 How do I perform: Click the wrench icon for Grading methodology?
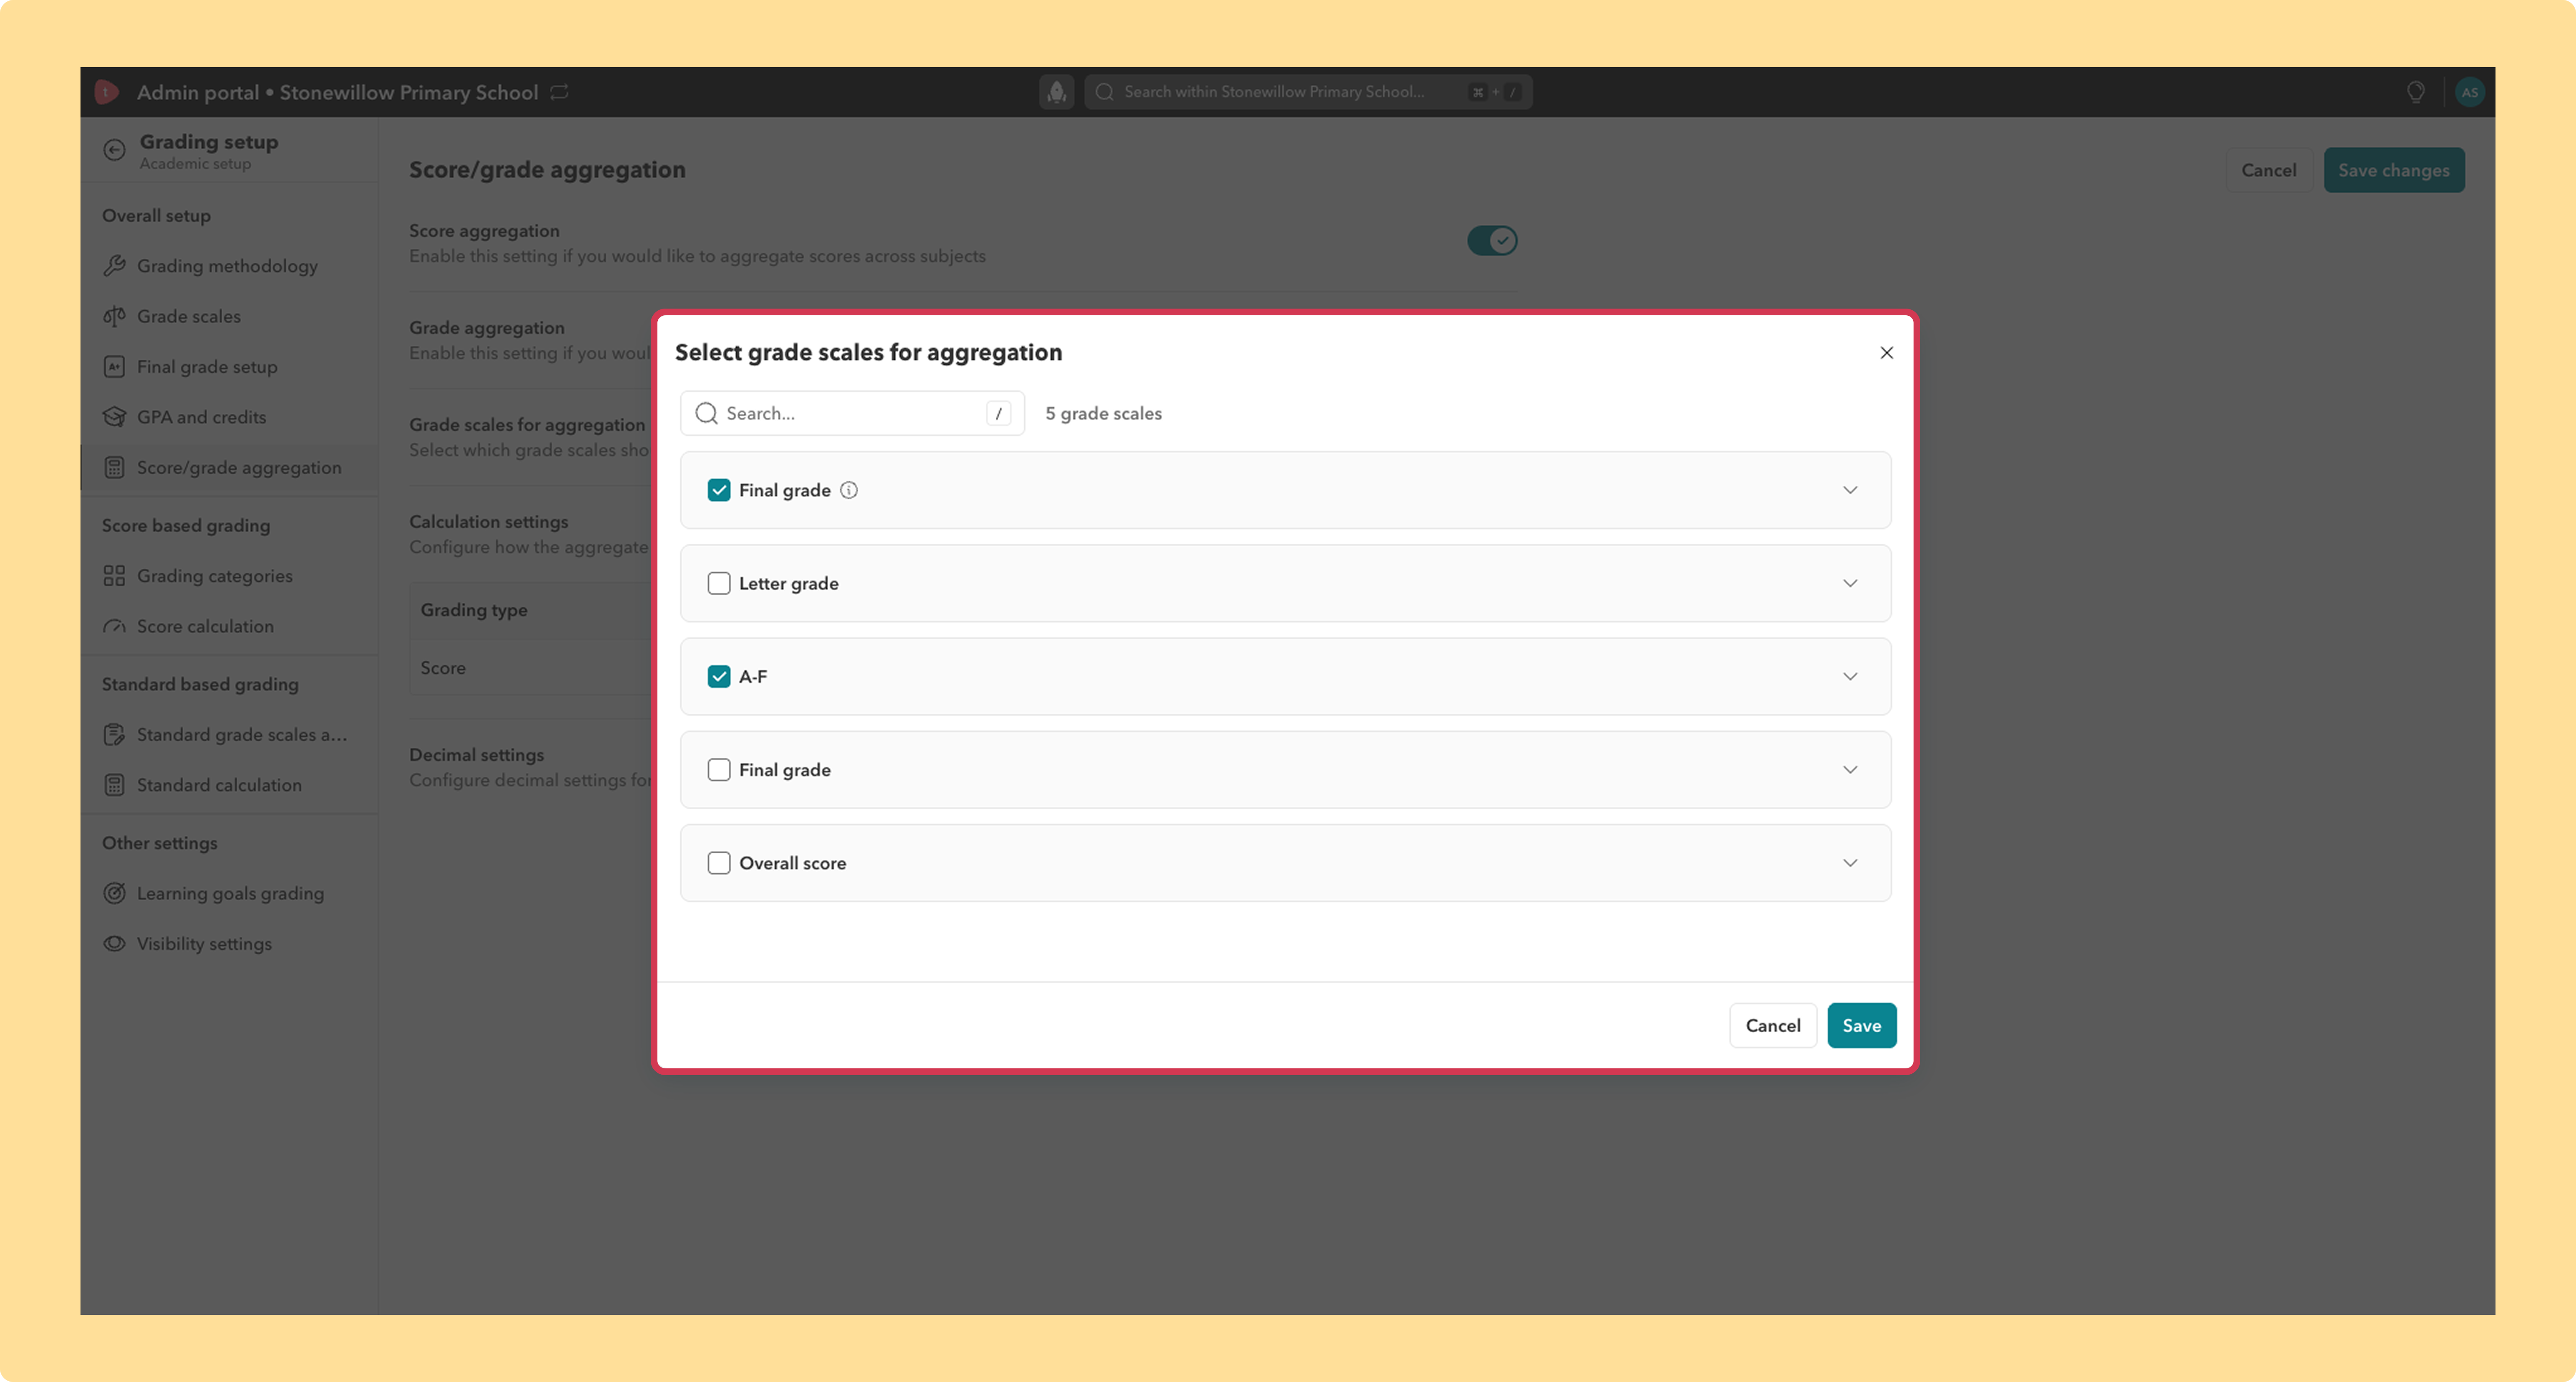(115, 266)
